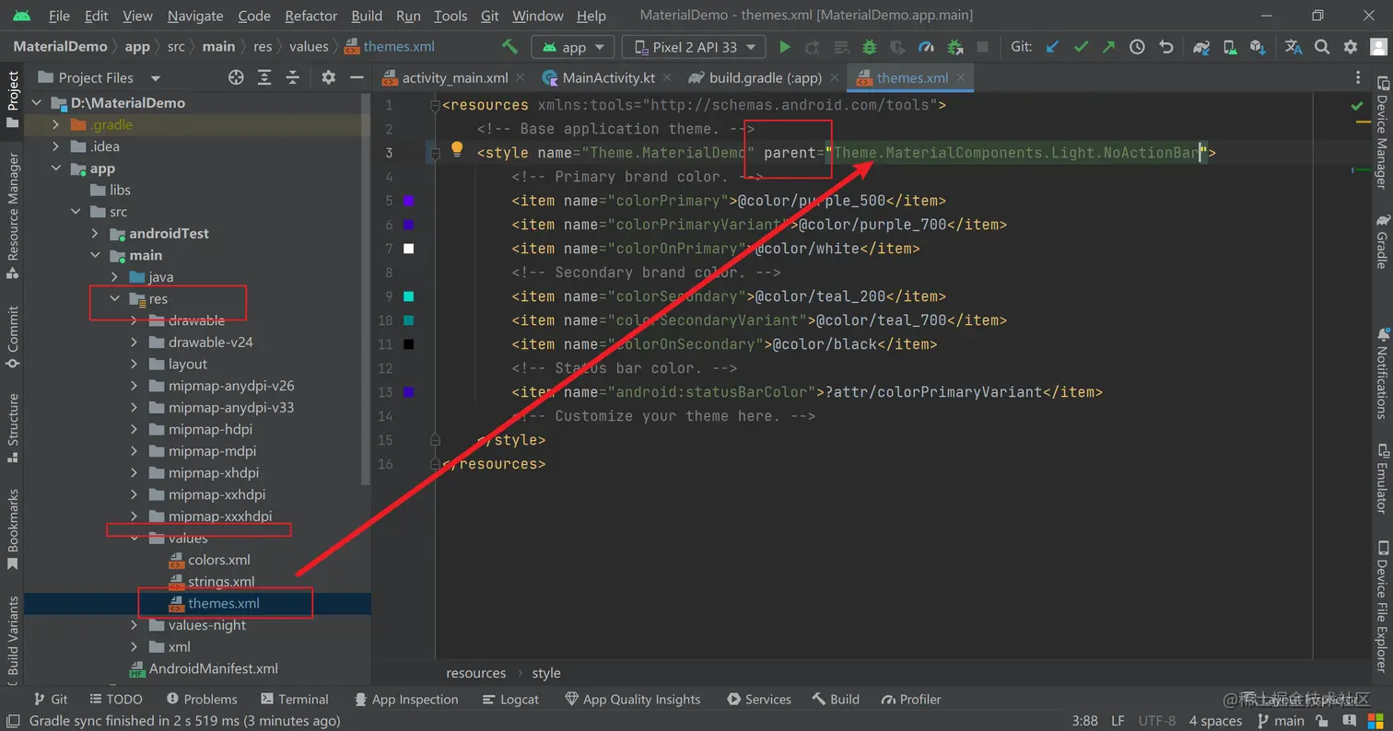This screenshot has height=731, width=1393.
Task: Run the app with the green play icon
Action: pyautogui.click(x=785, y=46)
